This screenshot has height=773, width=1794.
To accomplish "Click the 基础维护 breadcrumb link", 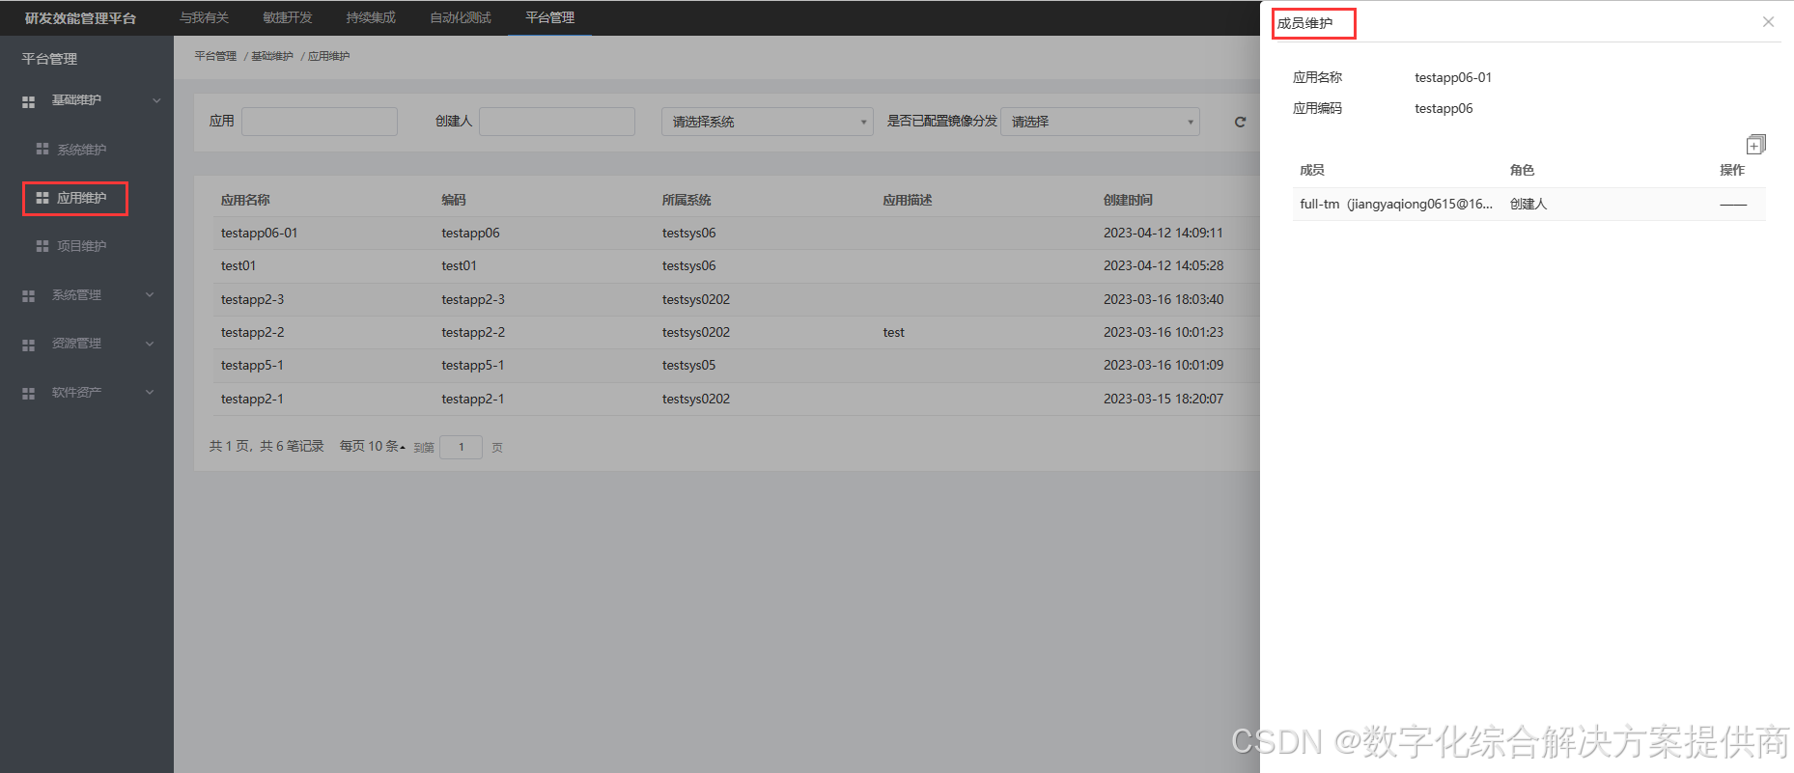I will (x=272, y=56).
